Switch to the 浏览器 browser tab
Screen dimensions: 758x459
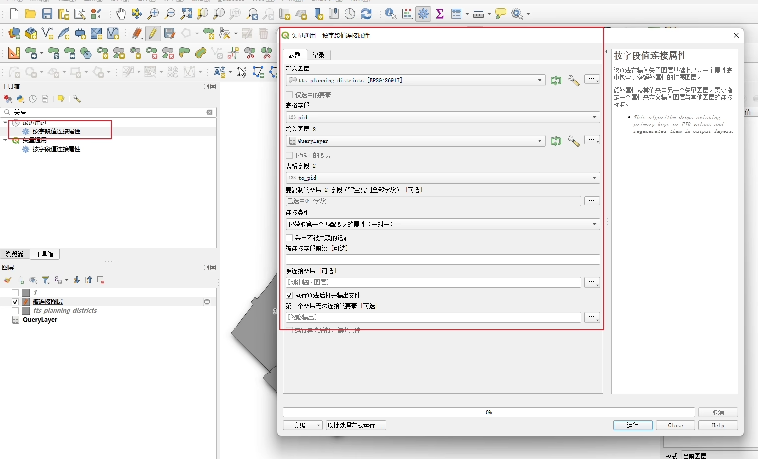coord(15,254)
